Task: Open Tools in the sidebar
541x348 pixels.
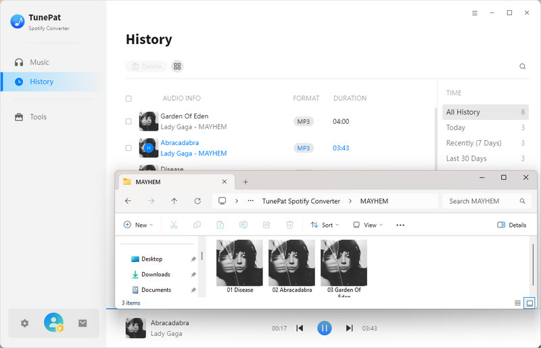Action: pyautogui.click(x=30, y=117)
